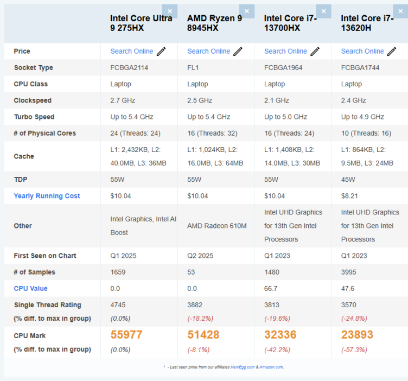
Task: Click the Turbo Speed row label
Action: point(34,117)
